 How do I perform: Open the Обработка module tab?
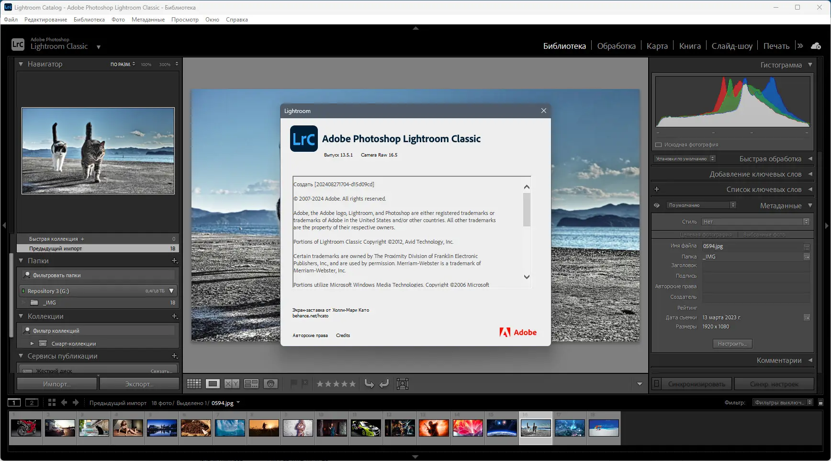click(616, 46)
